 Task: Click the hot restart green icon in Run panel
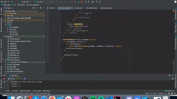[x=21, y=79]
